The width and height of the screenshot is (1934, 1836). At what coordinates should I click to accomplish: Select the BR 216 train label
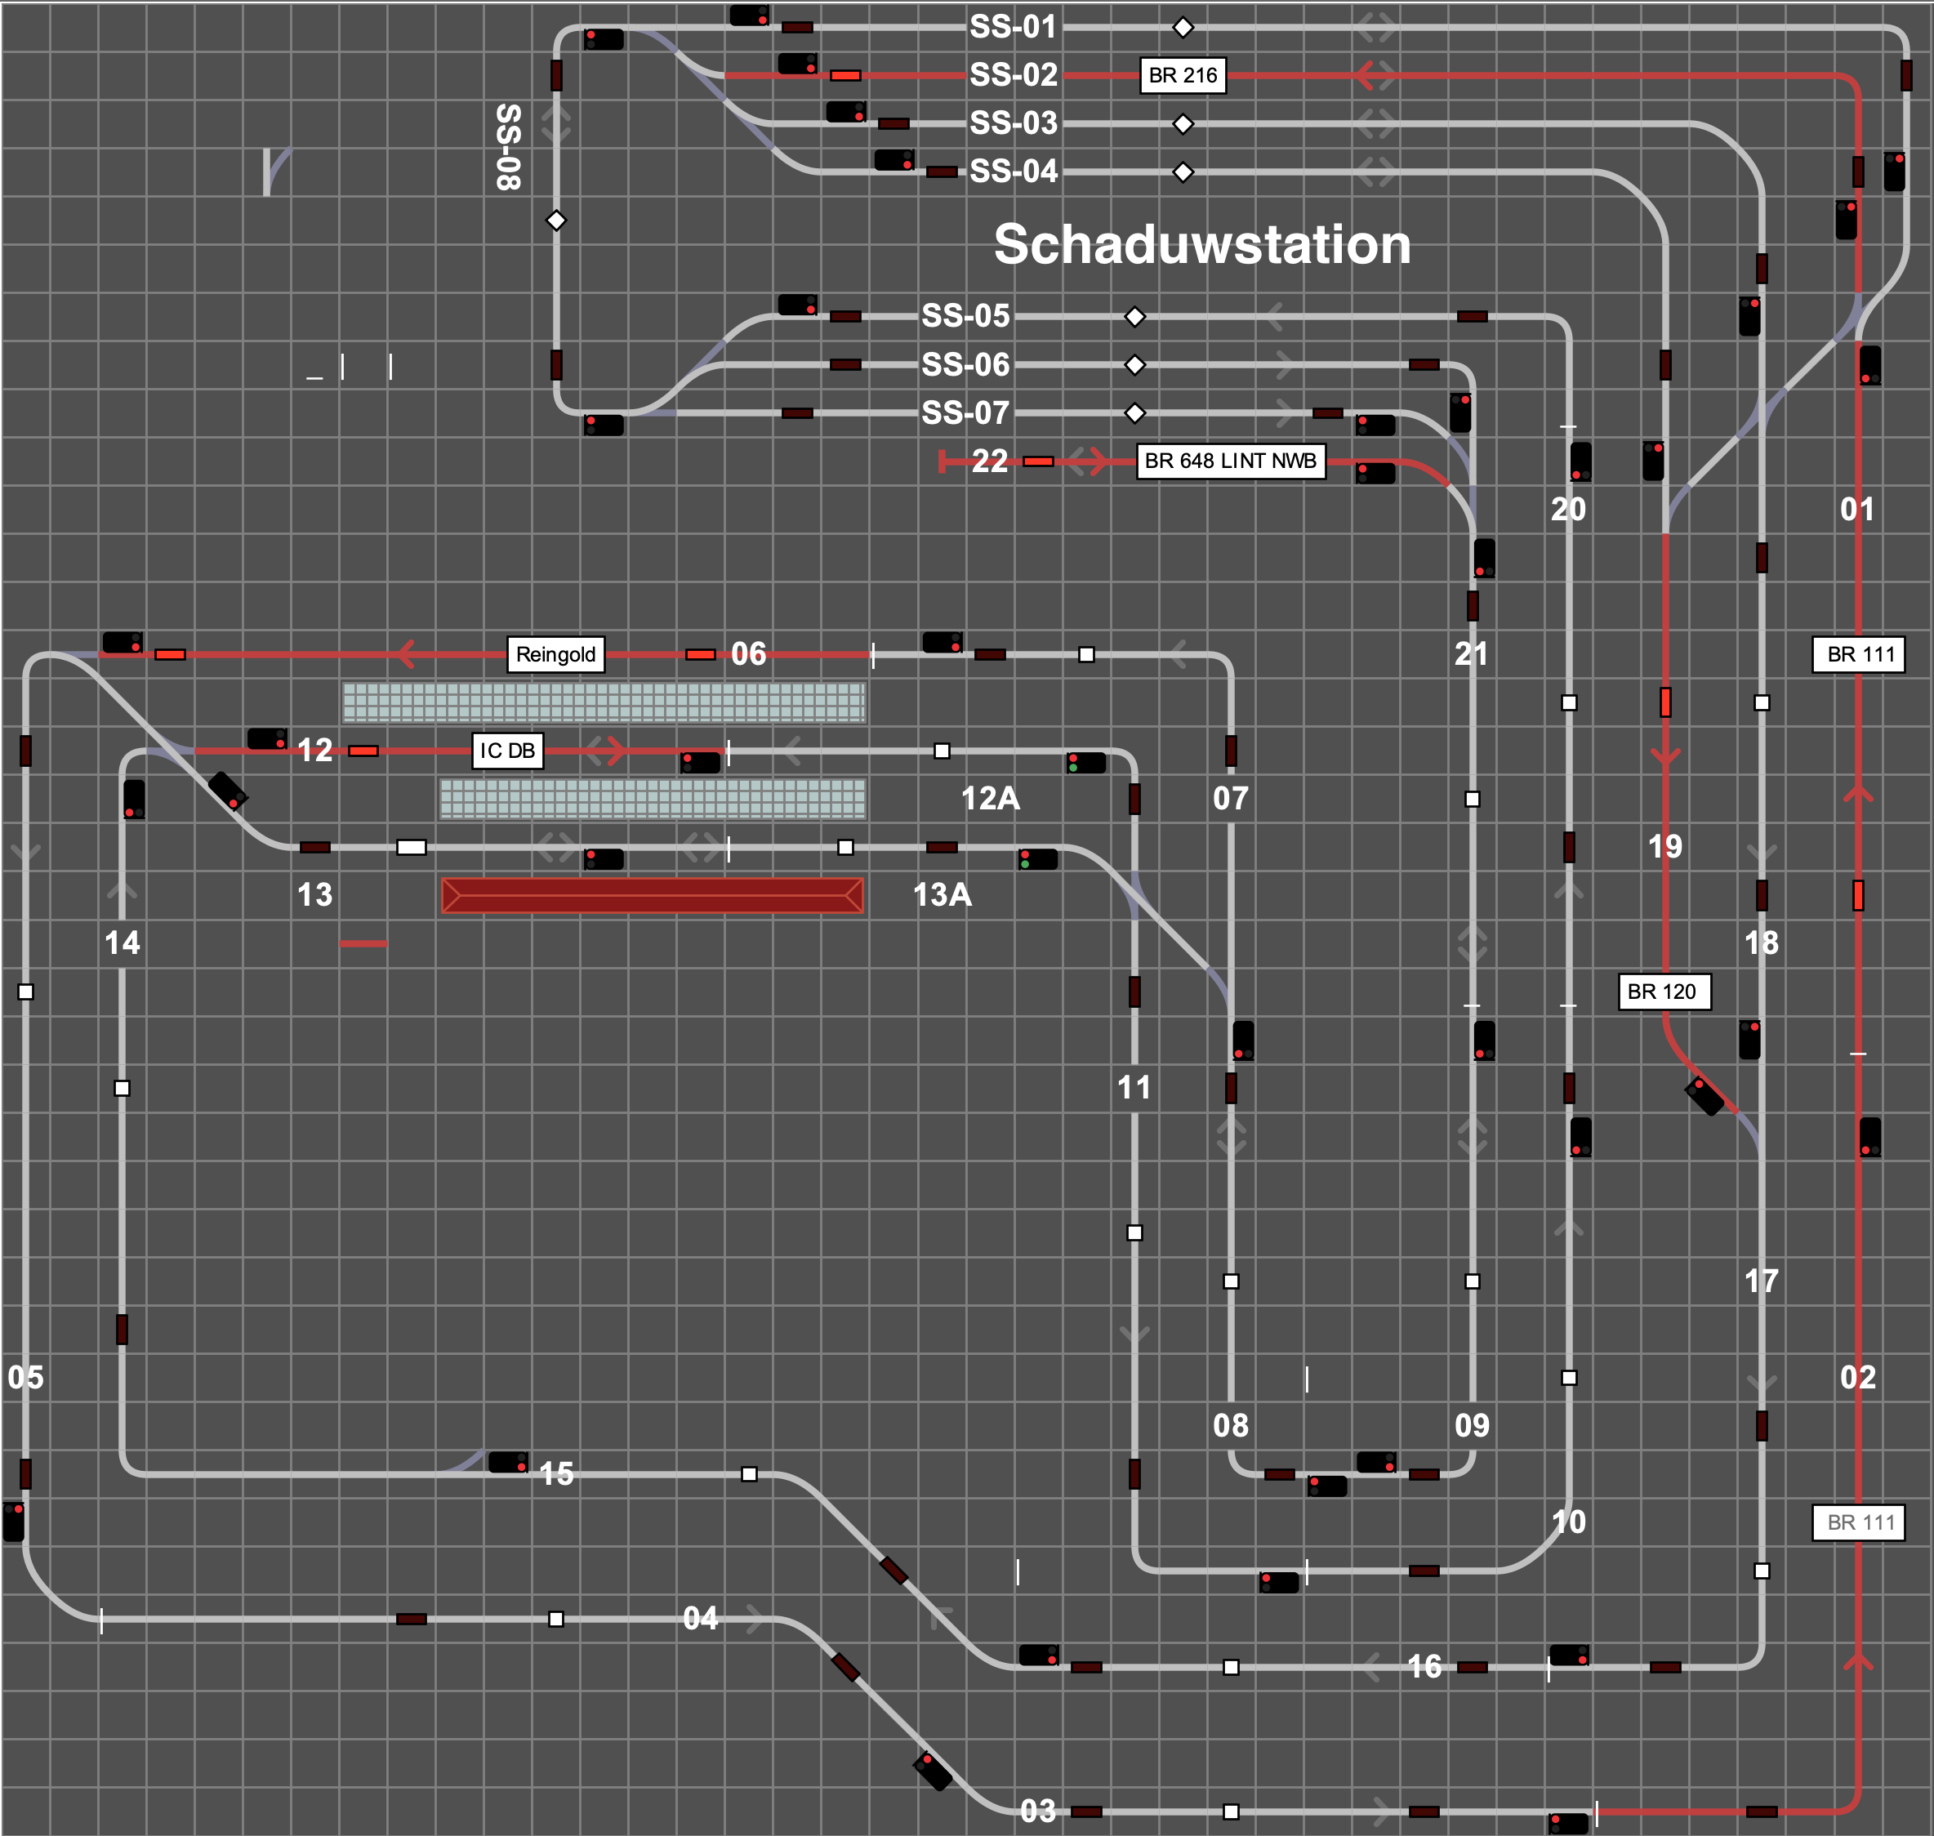[x=1183, y=75]
